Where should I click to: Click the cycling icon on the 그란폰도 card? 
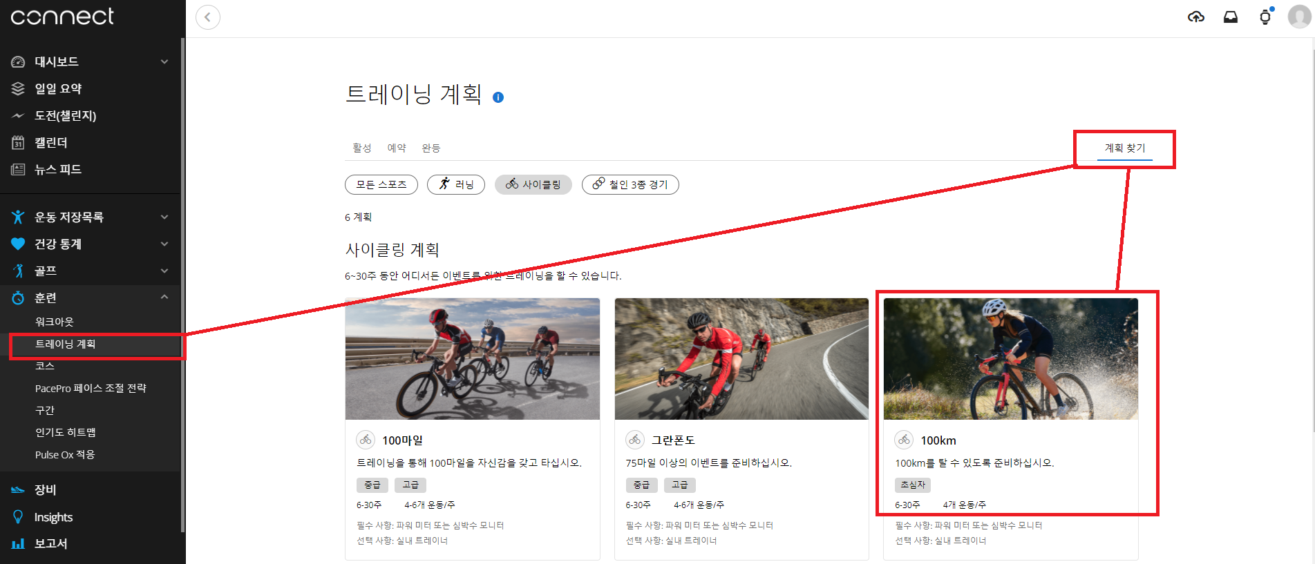[635, 440]
